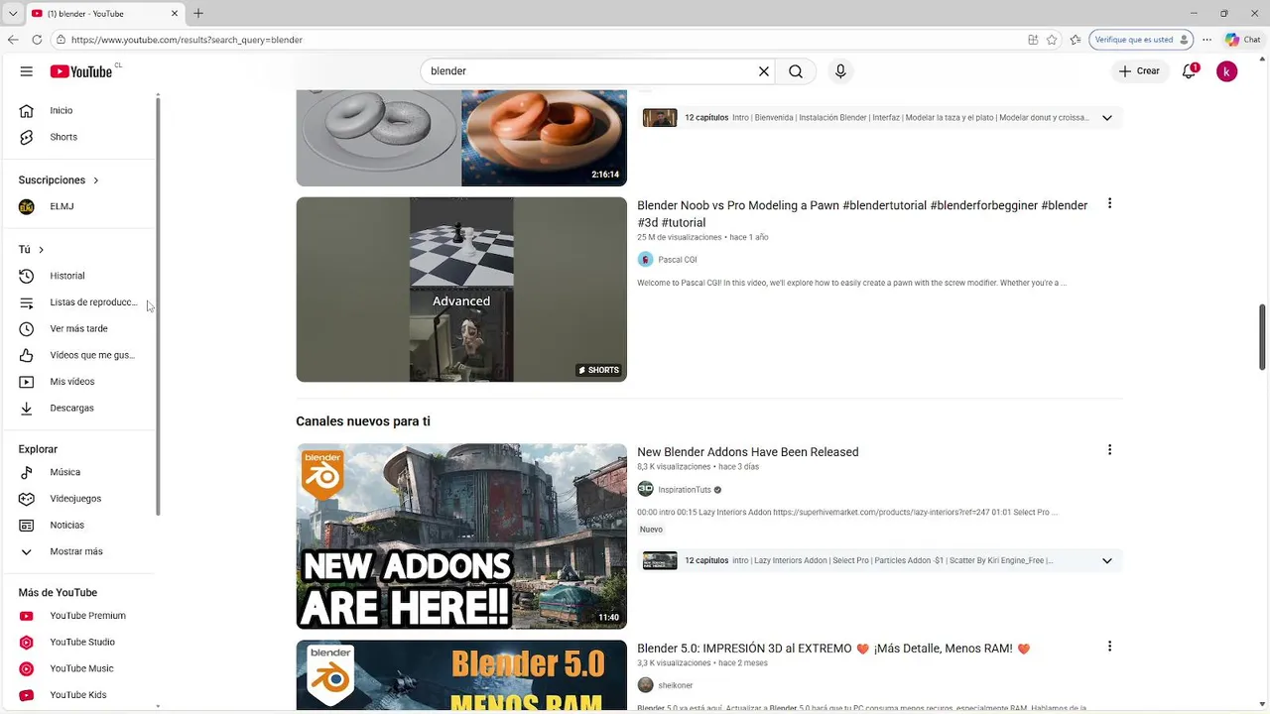Viewport: 1270px width, 714px height.
Task: Visit the Pascal CGI channel
Action: [x=678, y=260]
